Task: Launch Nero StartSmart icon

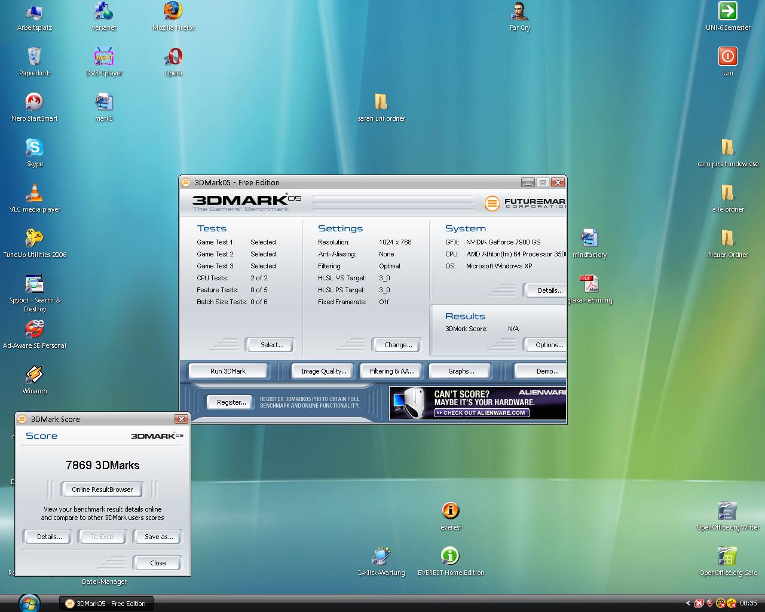Action: [x=35, y=108]
